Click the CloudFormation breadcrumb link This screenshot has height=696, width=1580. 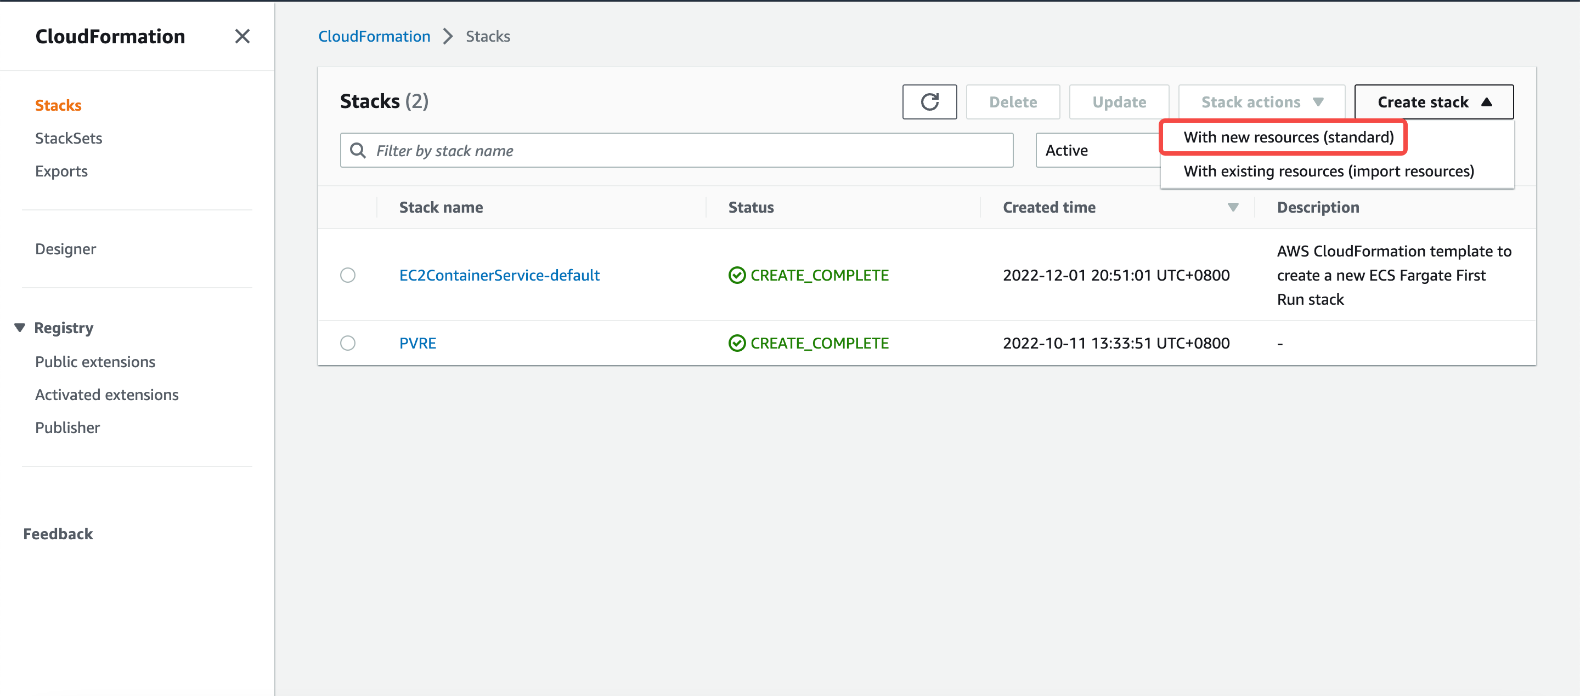pos(374,36)
